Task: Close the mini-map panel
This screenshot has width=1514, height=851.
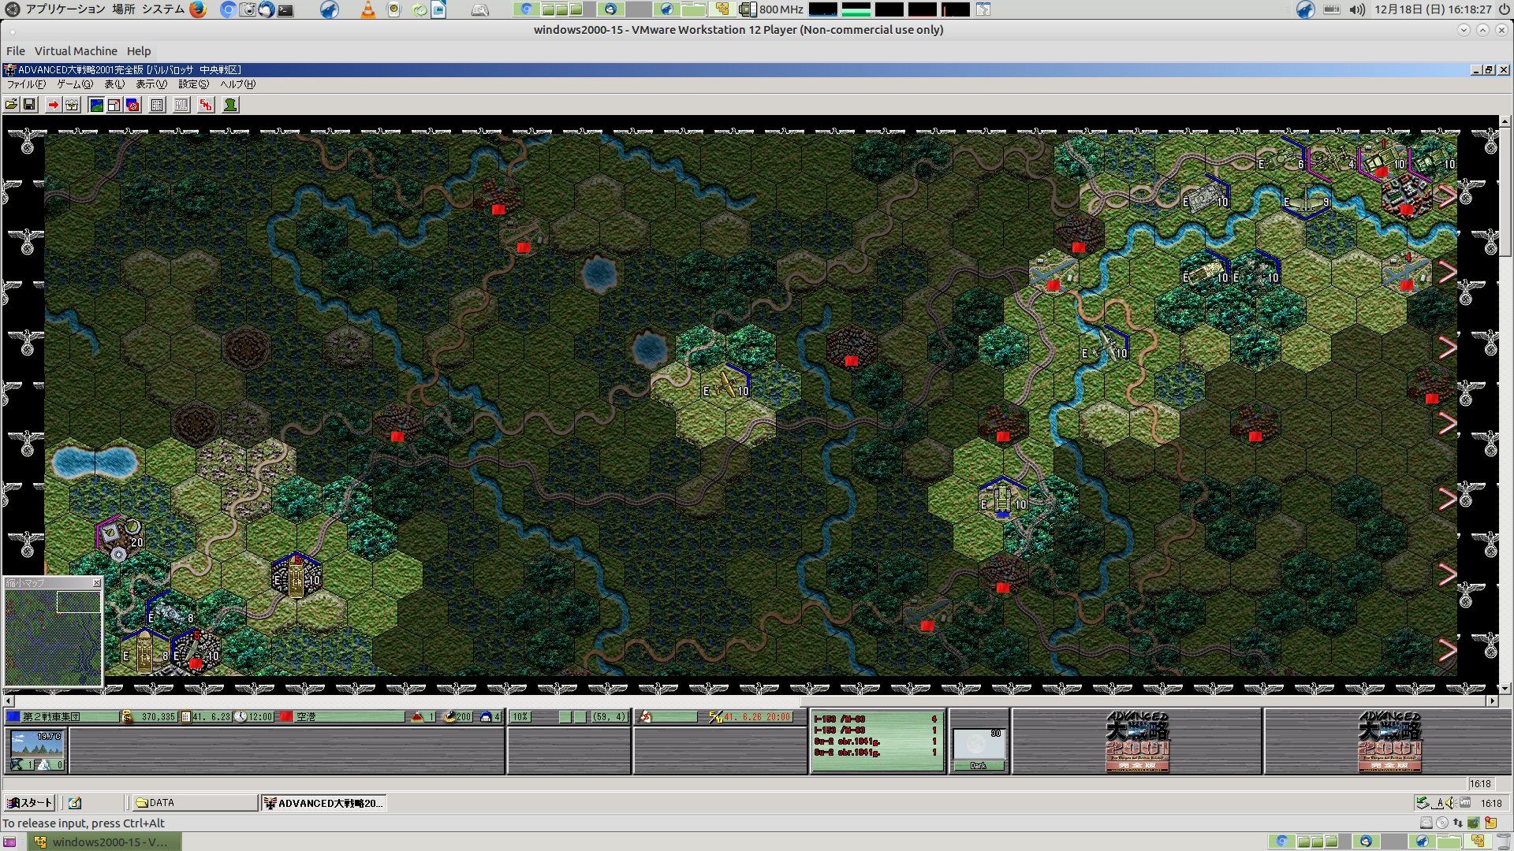Action: coord(97,583)
